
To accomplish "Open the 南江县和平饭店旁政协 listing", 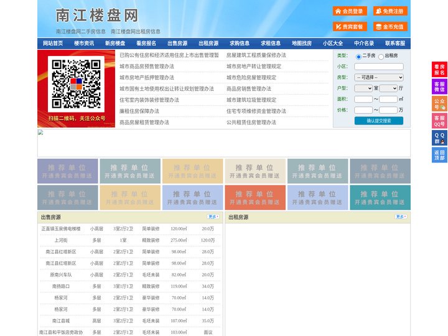I will pos(61,332).
